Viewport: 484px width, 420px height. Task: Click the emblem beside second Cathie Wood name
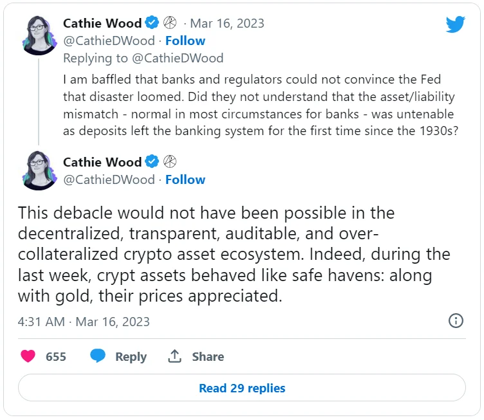coord(171,162)
